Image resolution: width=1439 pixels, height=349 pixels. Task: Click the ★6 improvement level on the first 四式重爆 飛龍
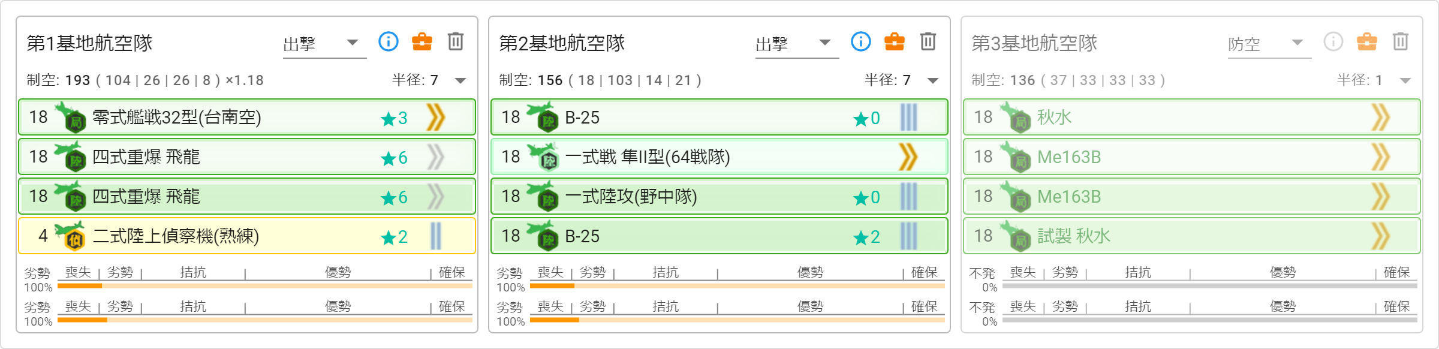pos(395,158)
